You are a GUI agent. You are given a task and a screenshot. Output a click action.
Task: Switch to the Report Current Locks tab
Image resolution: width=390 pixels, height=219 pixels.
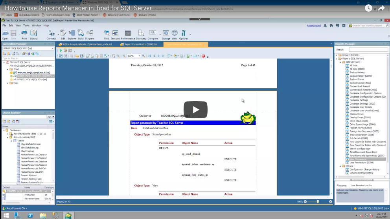(140, 44)
